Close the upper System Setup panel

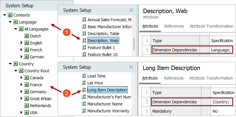click(131, 10)
